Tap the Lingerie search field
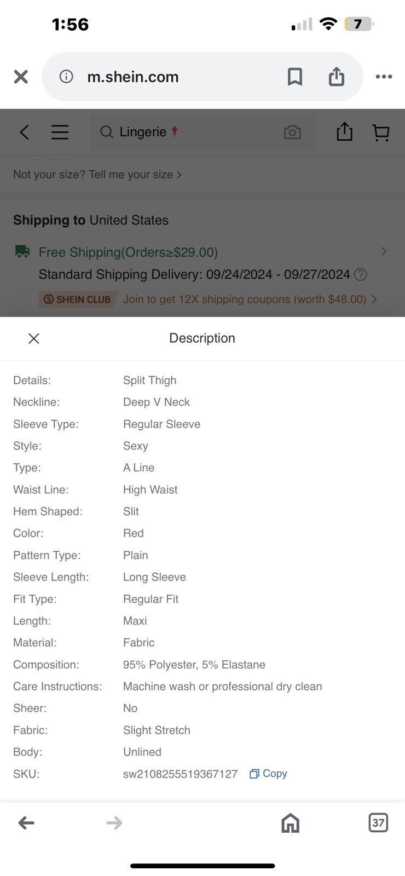405x876 pixels. click(186, 132)
